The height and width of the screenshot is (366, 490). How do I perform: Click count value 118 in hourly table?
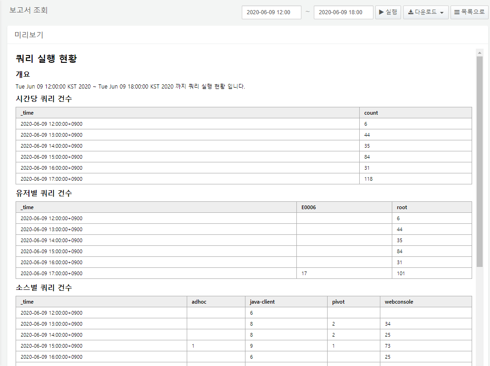(368, 179)
